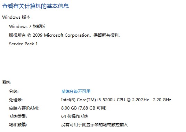Select the 安装内存(RAM) label
The image size is (186, 132).
click(24, 108)
